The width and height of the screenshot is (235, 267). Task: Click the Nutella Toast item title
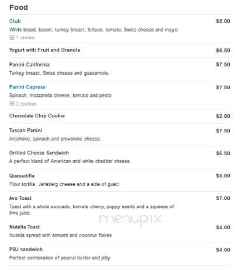[x=25, y=227]
